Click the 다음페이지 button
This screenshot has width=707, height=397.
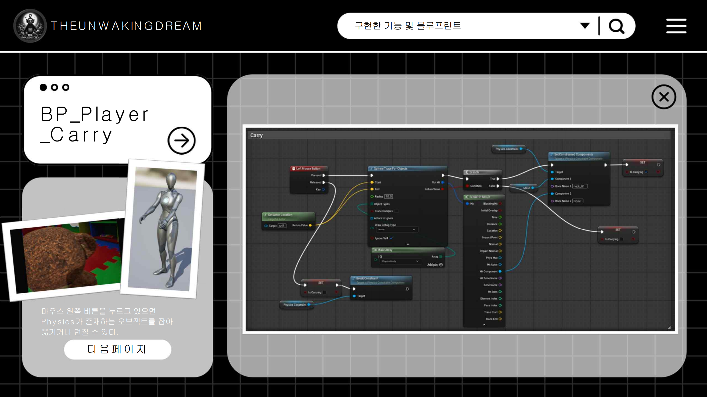tap(117, 349)
